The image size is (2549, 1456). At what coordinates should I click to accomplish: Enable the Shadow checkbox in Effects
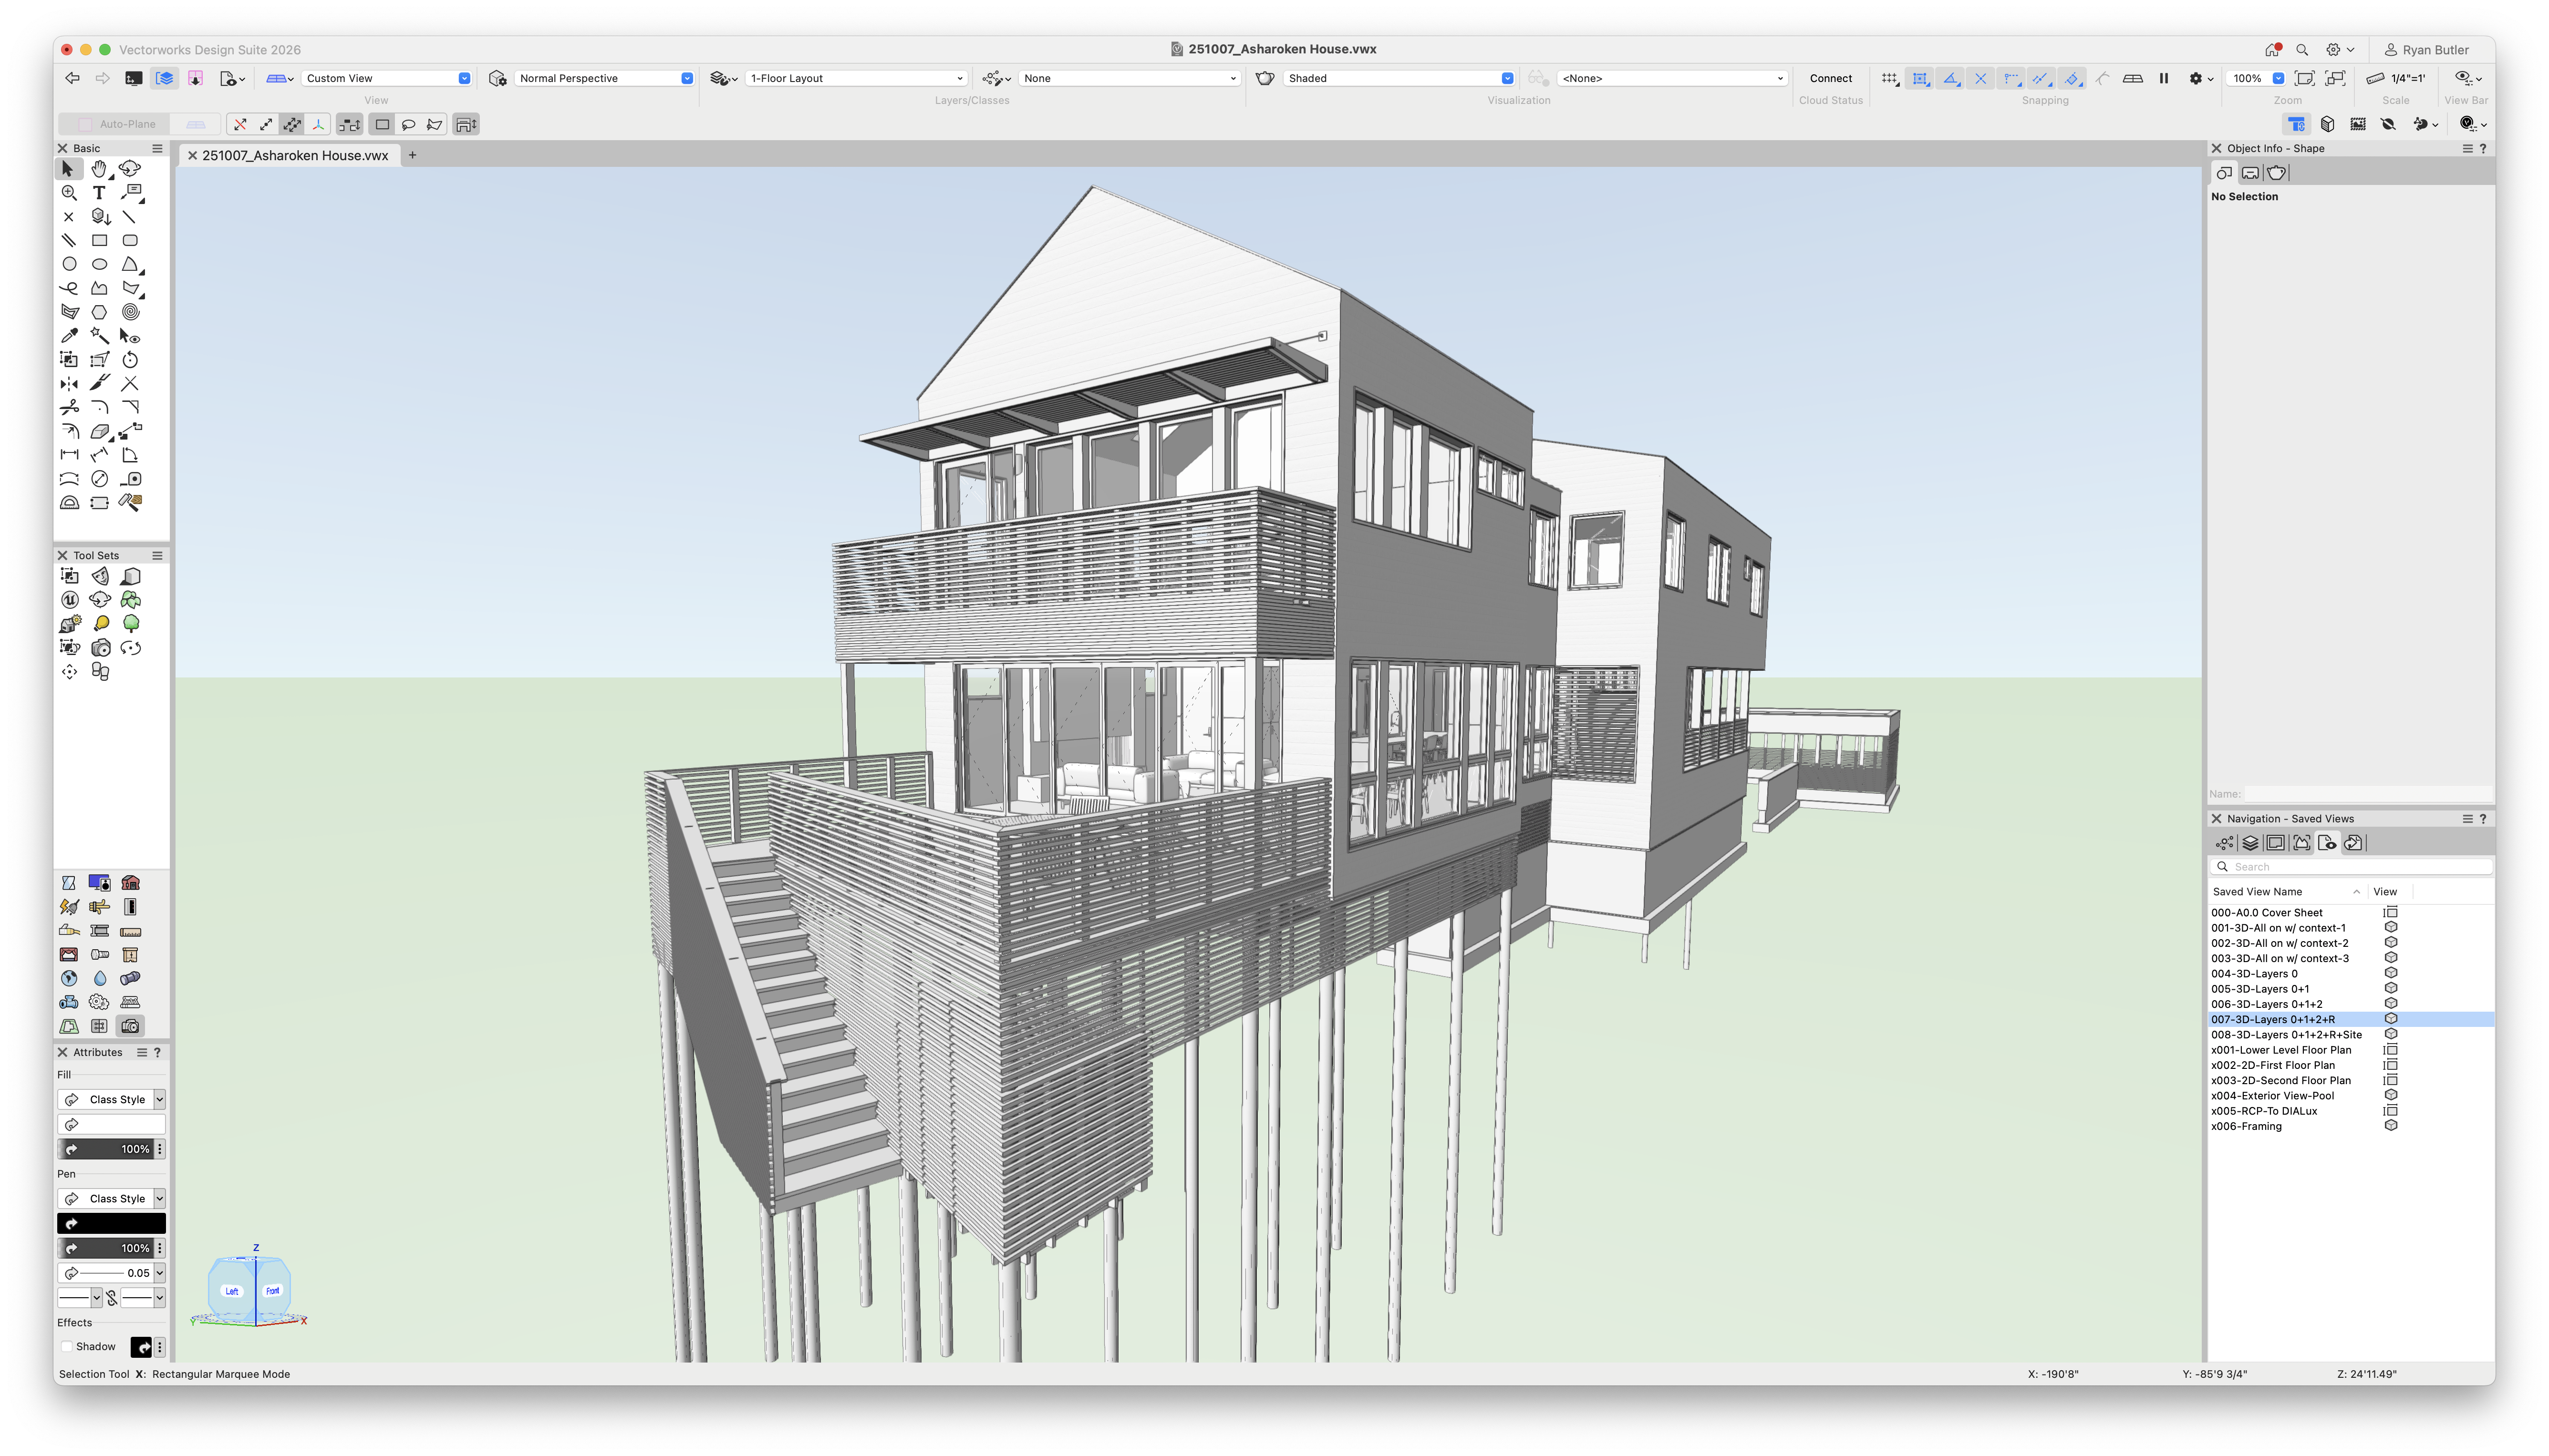click(x=68, y=1346)
